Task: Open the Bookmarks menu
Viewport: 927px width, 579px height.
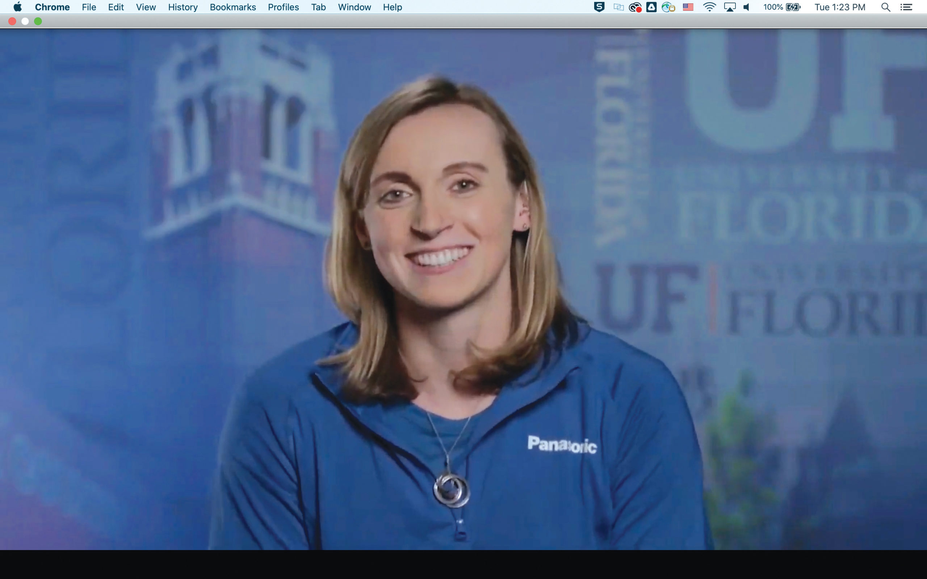Action: [232, 7]
